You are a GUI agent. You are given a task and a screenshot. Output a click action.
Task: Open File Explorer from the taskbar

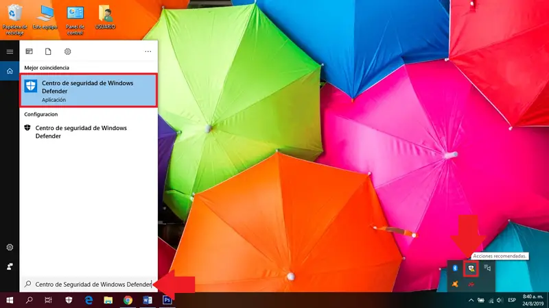[x=108, y=300]
